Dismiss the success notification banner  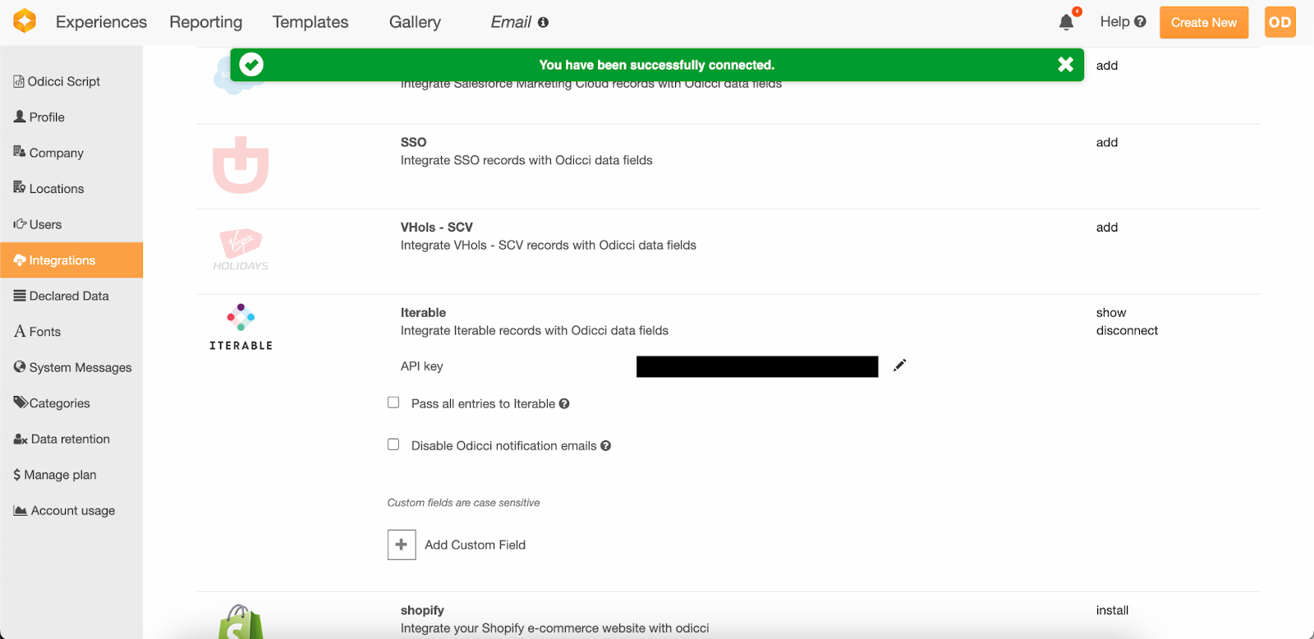(1065, 65)
